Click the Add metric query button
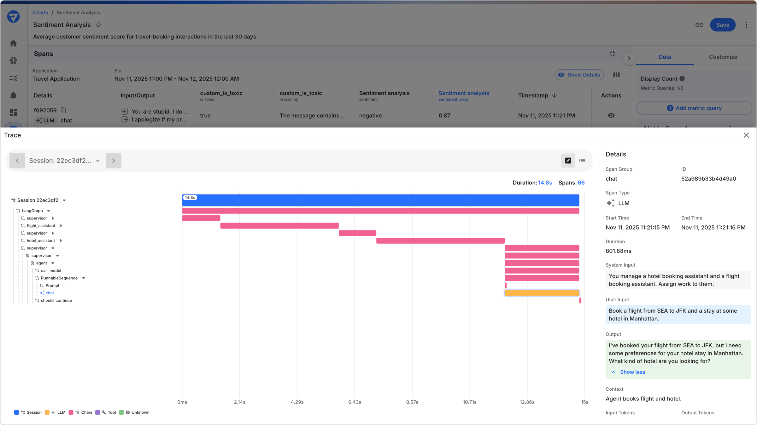 coord(694,108)
